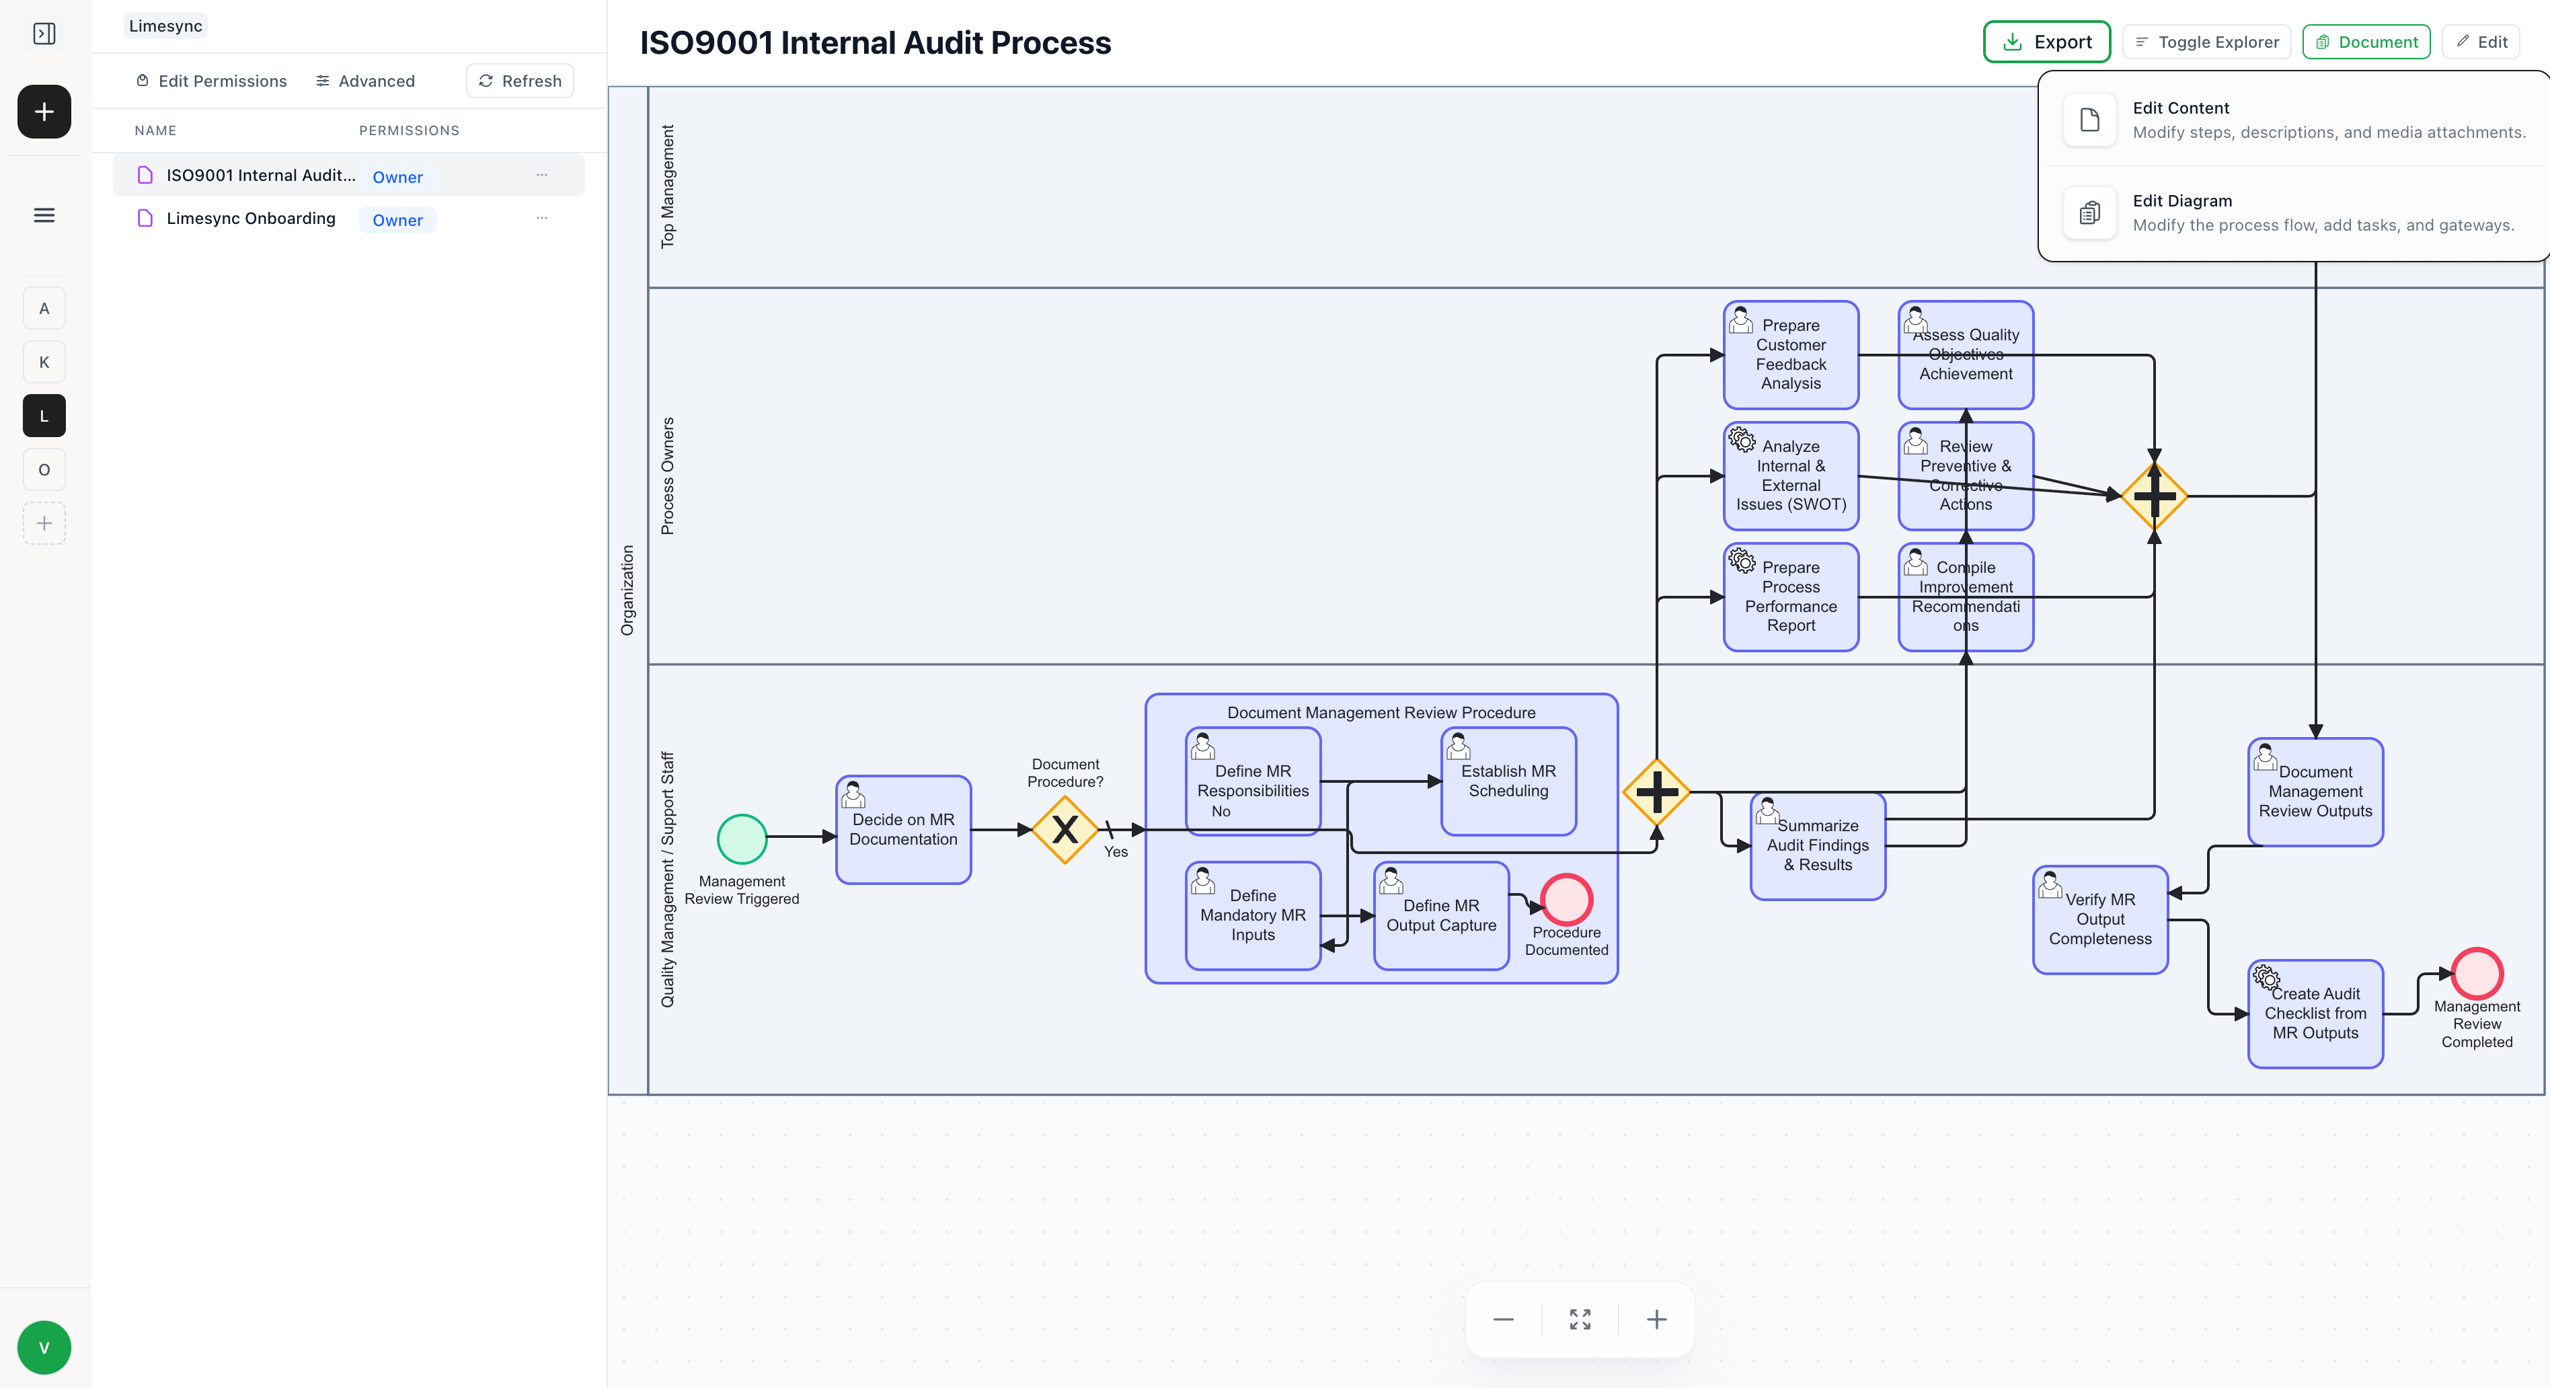Viewport: 2550px width, 1388px height.
Task: Zoom in on the diagram
Action: (1655, 1319)
